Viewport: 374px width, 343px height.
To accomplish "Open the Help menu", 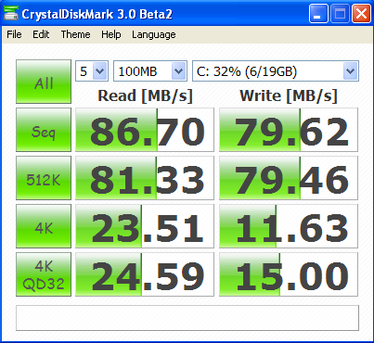I will pyautogui.click(x=111, y=34).
